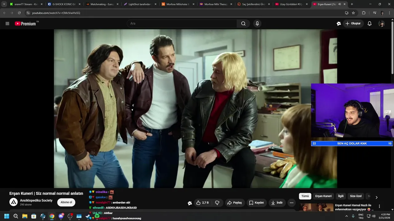394x221 pixels.
Task: Open the ENG TRQ language indicator
Action: coord(361,216)
